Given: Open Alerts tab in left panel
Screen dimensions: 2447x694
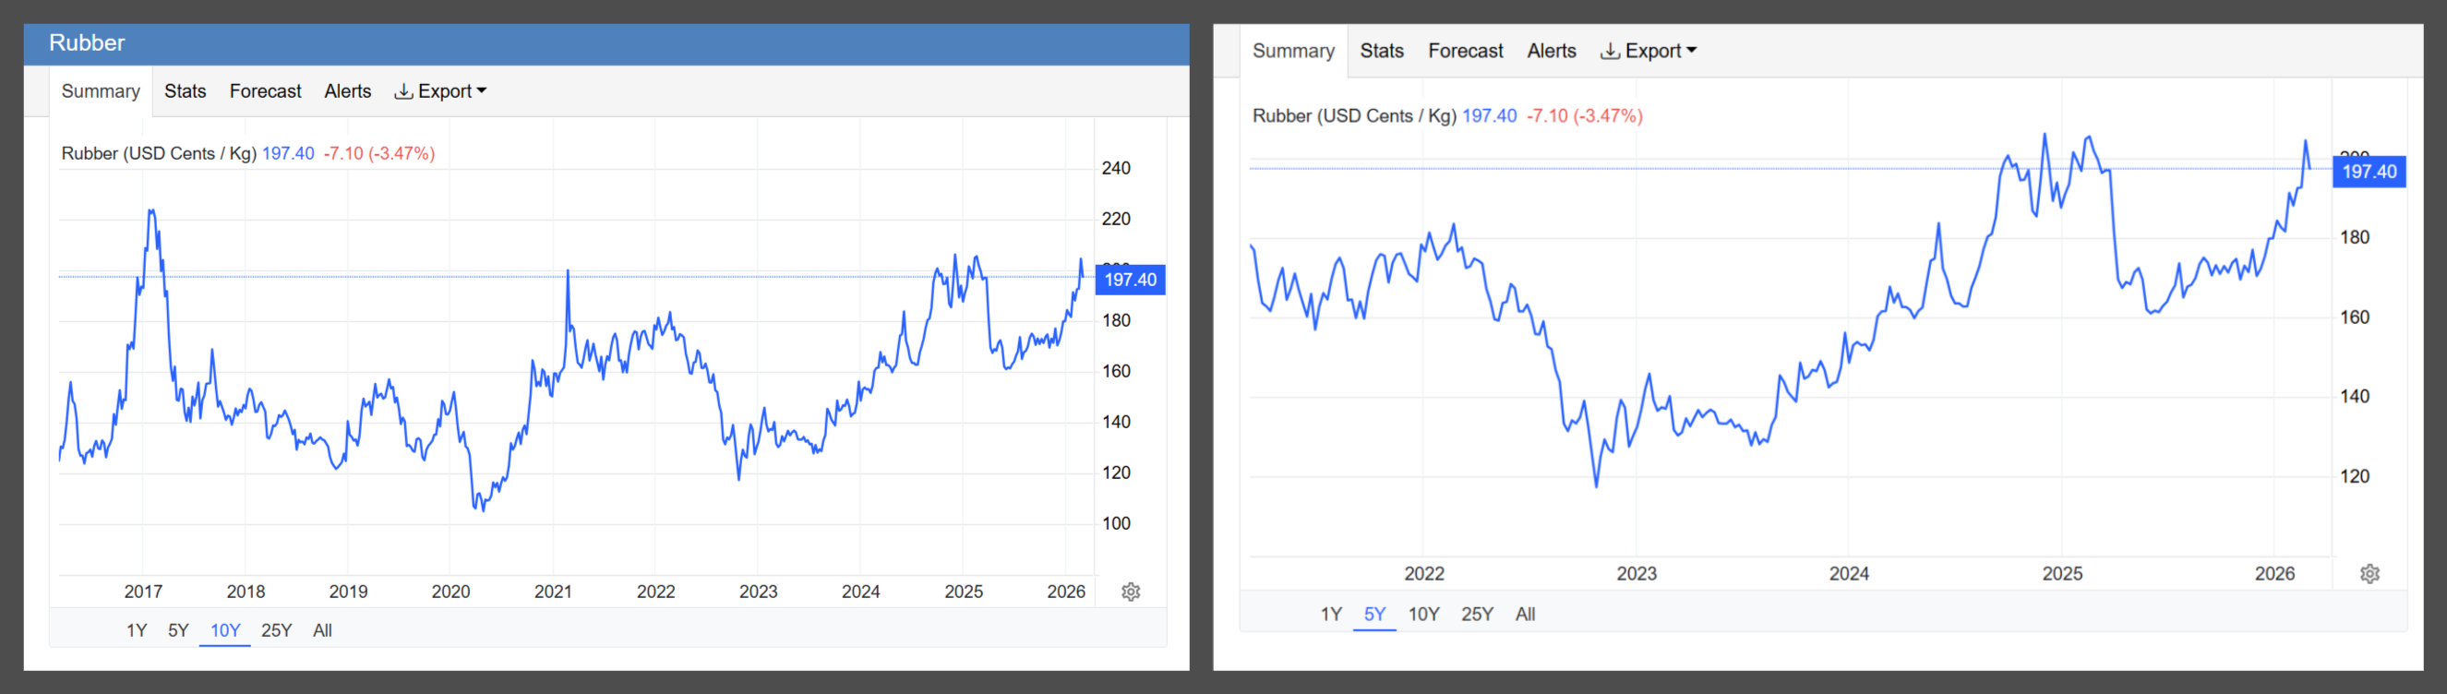Looking at the screenshot, I should click(348, 91).
